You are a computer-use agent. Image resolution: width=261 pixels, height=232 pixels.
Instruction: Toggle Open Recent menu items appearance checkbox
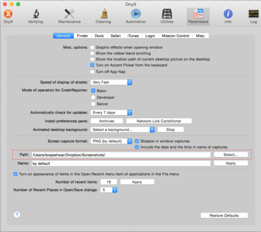[x=16, y=174]
